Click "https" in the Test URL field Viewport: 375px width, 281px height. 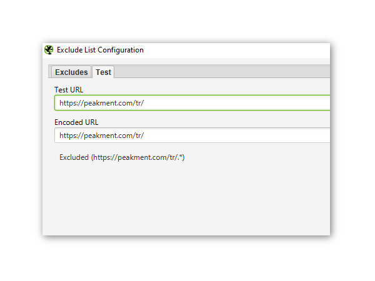coord(69,103)
